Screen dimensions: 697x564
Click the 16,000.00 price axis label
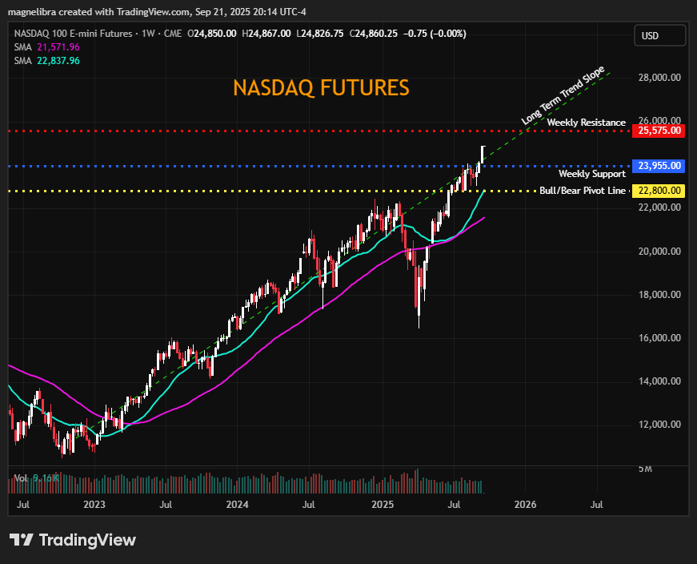tap(659, 337)
